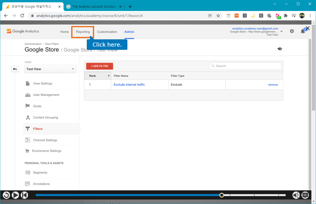The height and width of the screenshot is (204, 316).
Task: Click the filter Search field
Action: (x=246, y=66)
